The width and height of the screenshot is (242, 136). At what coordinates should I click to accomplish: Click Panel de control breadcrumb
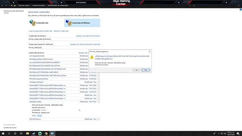(x=24, y=5)
